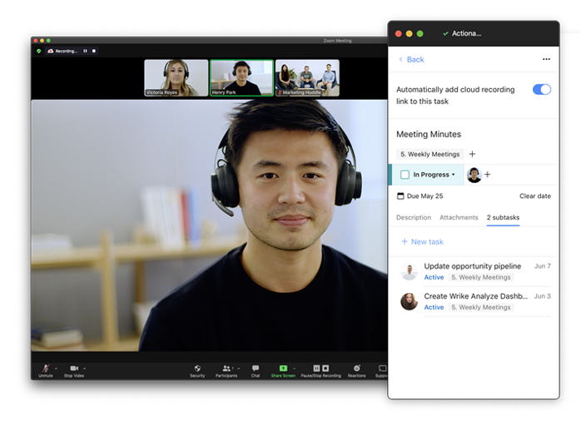Open Create Wrike Analyze Dashb... subtask
Viewport: 586px width, 426px height.
pyautogui.click(x=476, y=296)
